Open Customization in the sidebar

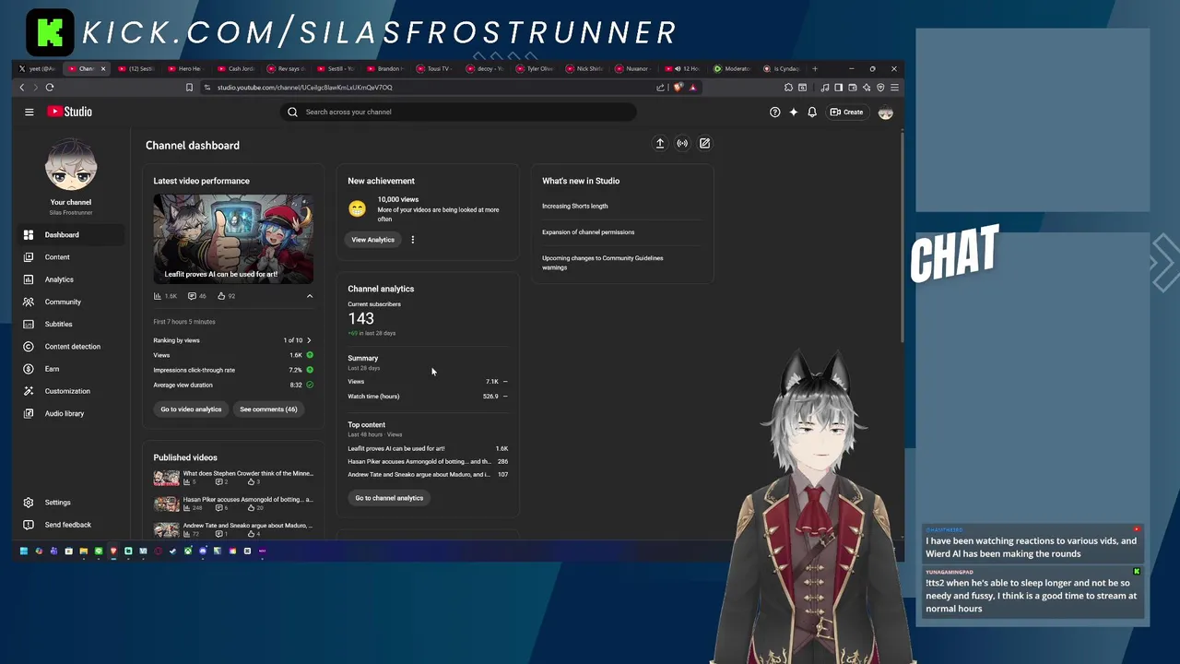click(x=71, y=391)
